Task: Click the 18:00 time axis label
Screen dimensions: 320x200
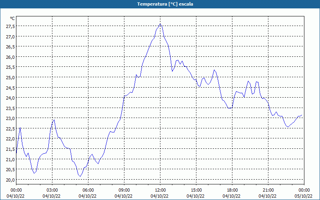Action: (x=232, y=190)
